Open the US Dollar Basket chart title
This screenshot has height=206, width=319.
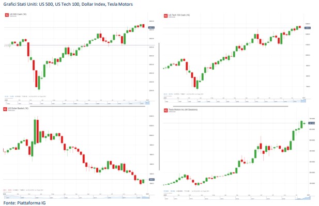pos(18,108)
